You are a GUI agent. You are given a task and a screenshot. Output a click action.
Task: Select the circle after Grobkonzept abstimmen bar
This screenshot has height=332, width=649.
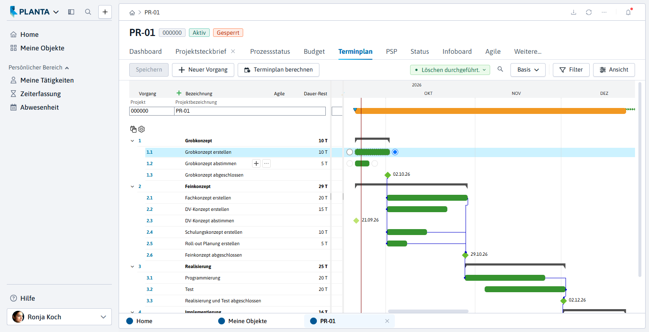point(374,163)
